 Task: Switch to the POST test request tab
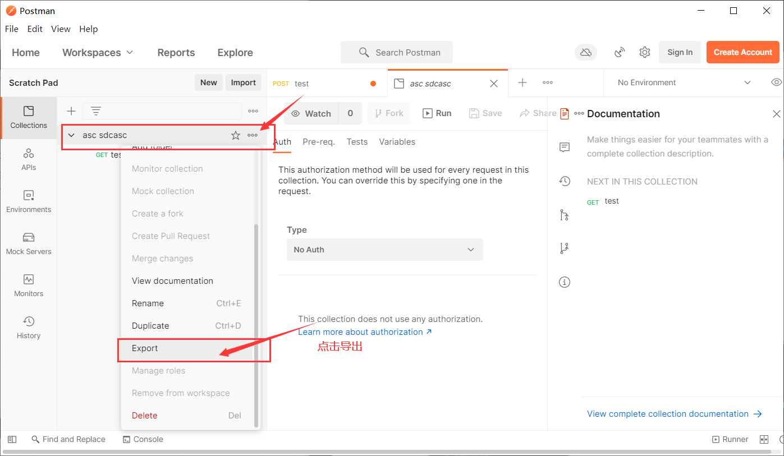tap(327, 84)
